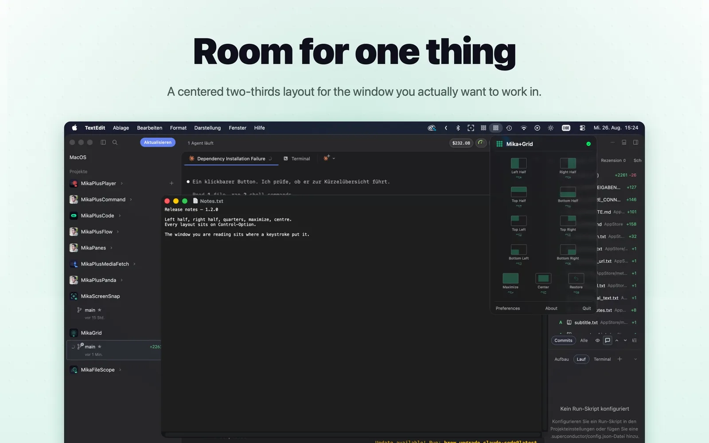The height and width of the screenshot is (443, 709).
Task: Switch to the Terminal tab beside Dependency tab
Action: 297,159
